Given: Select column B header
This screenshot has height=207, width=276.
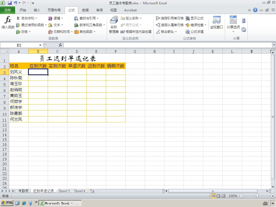Looking at the screenshot, I should point(38,51).
